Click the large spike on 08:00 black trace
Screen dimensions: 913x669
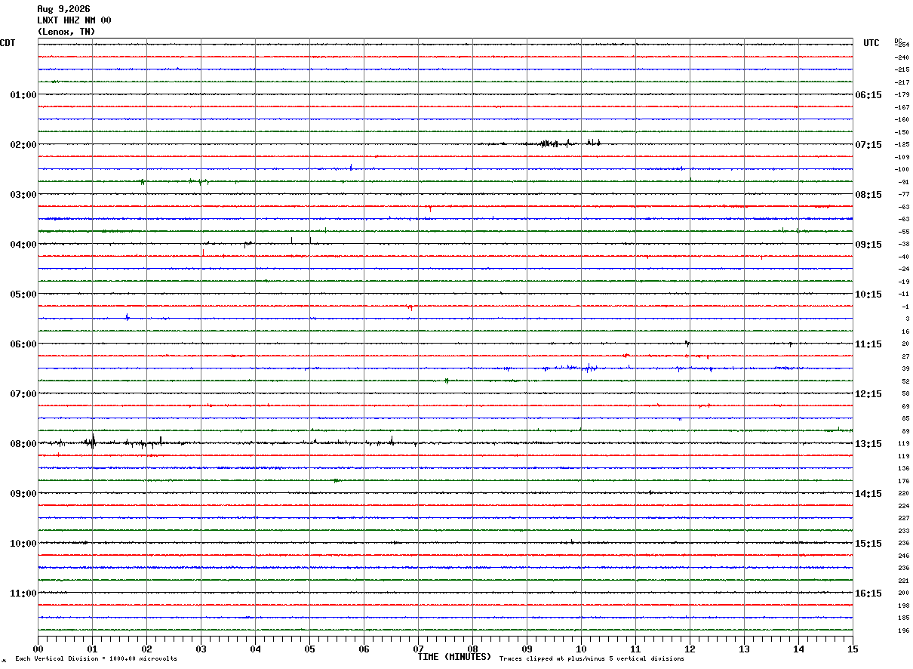click(93, 442)
